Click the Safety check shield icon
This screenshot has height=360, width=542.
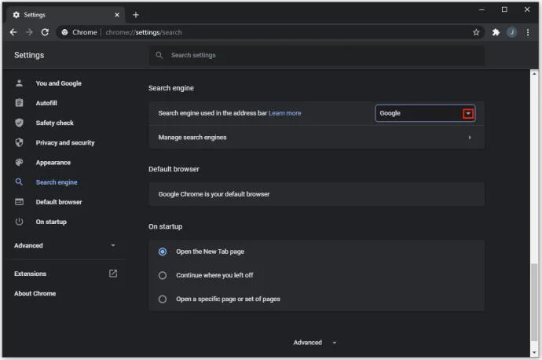(20, 123)
